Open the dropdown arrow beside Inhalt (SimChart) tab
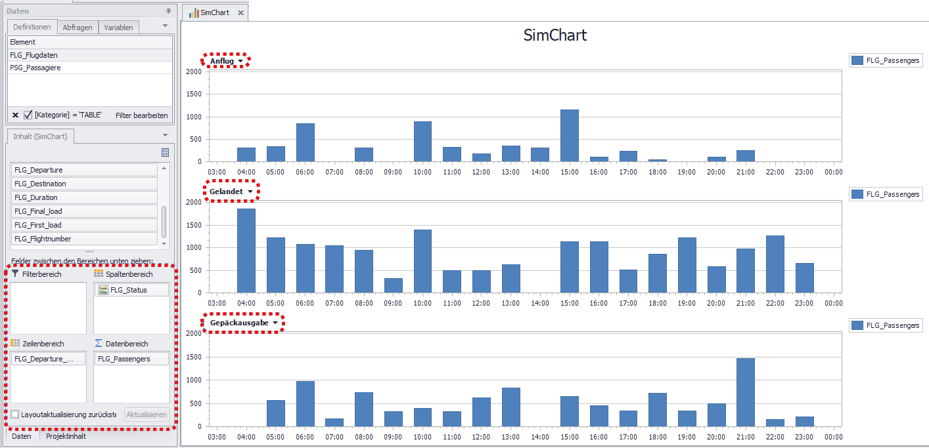Image resolution: width=929 pixels, height=448 pixels. click(x=165, y=135)
